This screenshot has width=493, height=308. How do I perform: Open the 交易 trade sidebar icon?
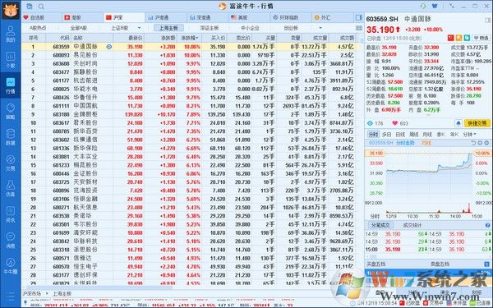[x=11, y=163]
